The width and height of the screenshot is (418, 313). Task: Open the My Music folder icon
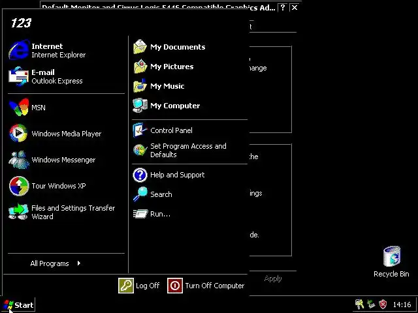[x=140, y=86]
